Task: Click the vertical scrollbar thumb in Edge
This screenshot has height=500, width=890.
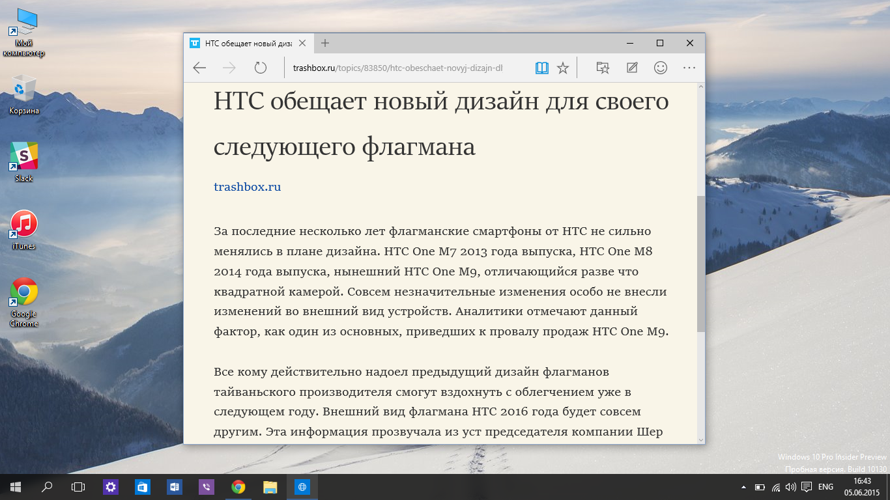Action: click(701, 264)
